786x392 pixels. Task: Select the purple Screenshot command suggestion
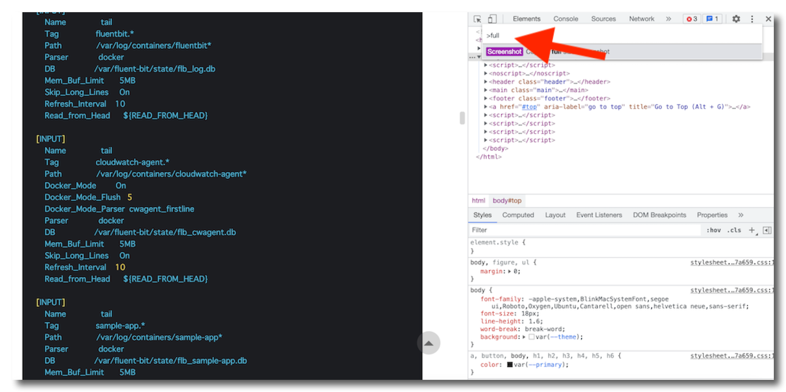click(x=504, y=51)
